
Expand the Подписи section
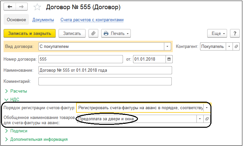pyautogui.click(x=16, y=131)
